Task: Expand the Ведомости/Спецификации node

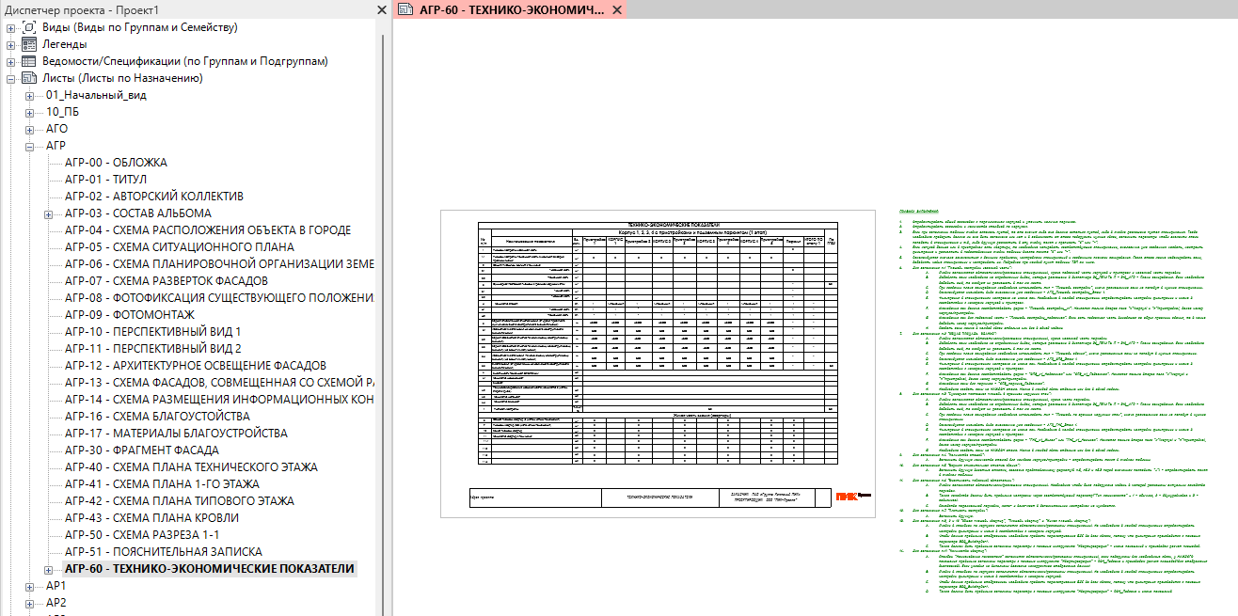Action: coord(11,61)
